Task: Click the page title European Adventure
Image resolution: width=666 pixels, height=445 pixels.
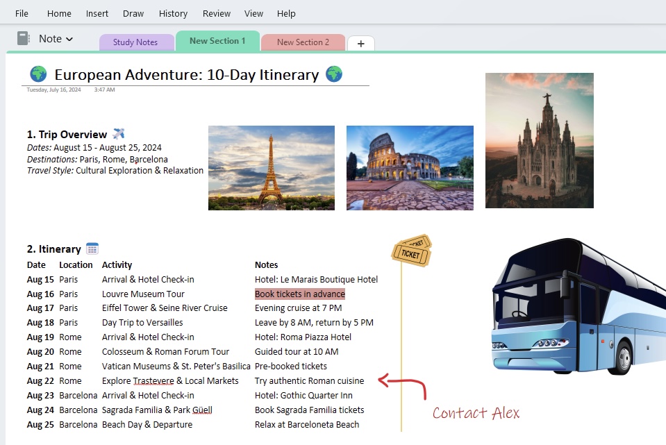Action: (186, 75)
